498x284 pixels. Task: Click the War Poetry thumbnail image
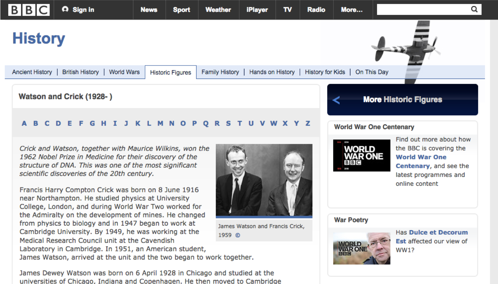362,248
